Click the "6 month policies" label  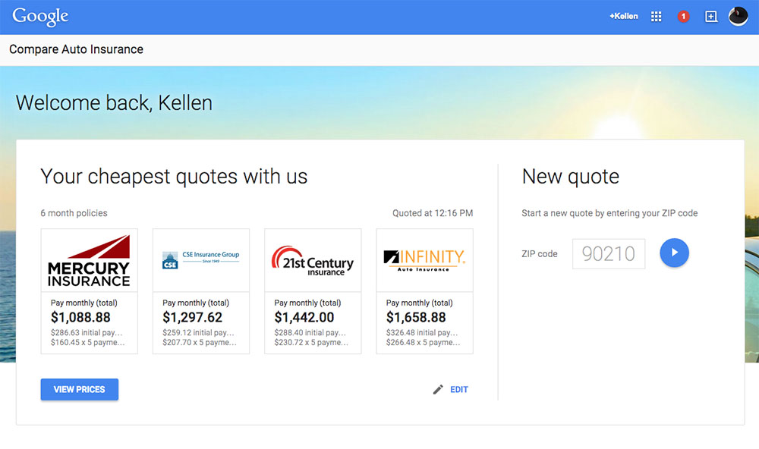74,213
